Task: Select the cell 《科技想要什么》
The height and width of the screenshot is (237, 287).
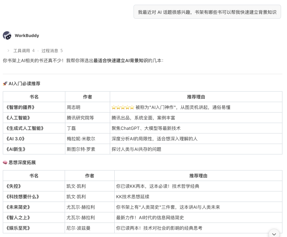Action: point(34,197)
